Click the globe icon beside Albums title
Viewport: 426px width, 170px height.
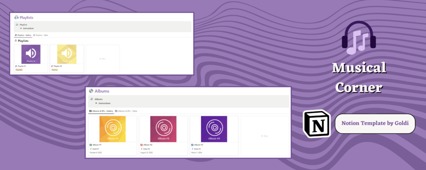click(91, 91)
